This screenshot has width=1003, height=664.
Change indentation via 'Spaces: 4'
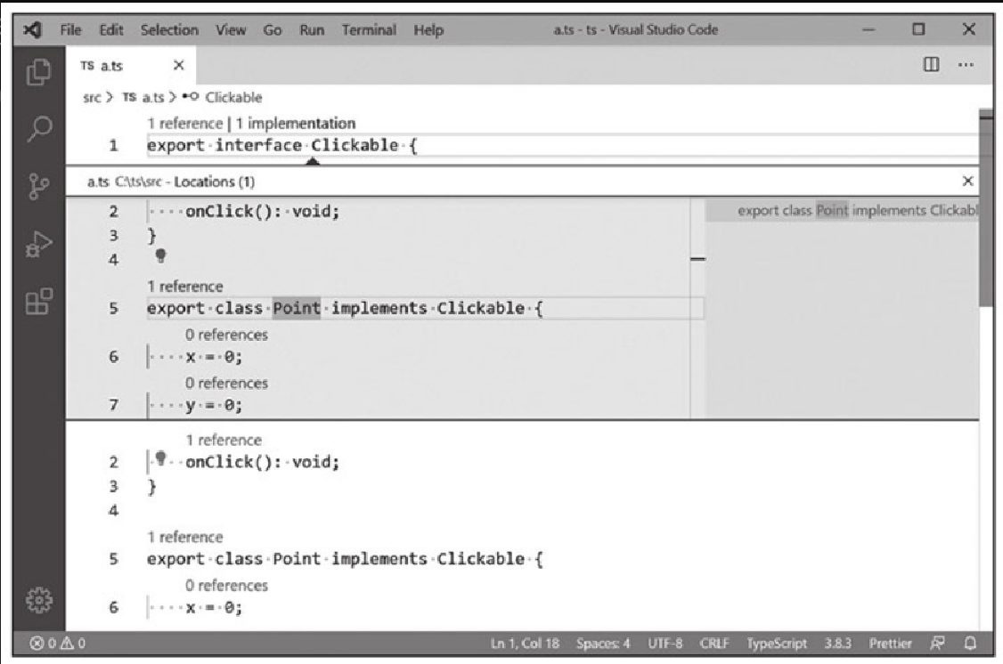(602, 643)
